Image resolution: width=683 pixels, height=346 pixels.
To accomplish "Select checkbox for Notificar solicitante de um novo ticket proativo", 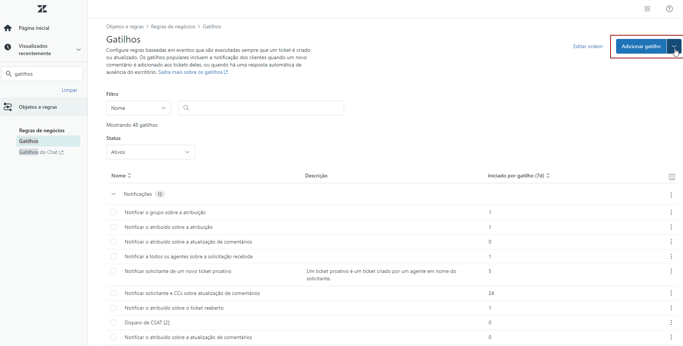I will 114,271.
